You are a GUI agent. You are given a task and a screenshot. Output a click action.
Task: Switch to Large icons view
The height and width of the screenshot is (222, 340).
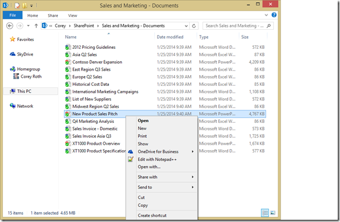point(273,213)
